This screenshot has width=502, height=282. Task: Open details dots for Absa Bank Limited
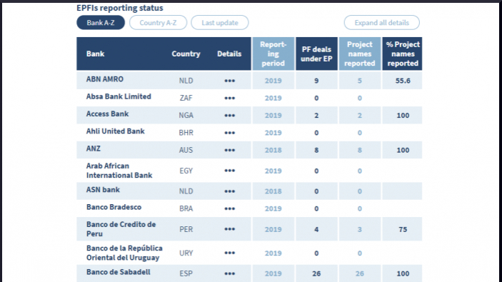[229, 98]
